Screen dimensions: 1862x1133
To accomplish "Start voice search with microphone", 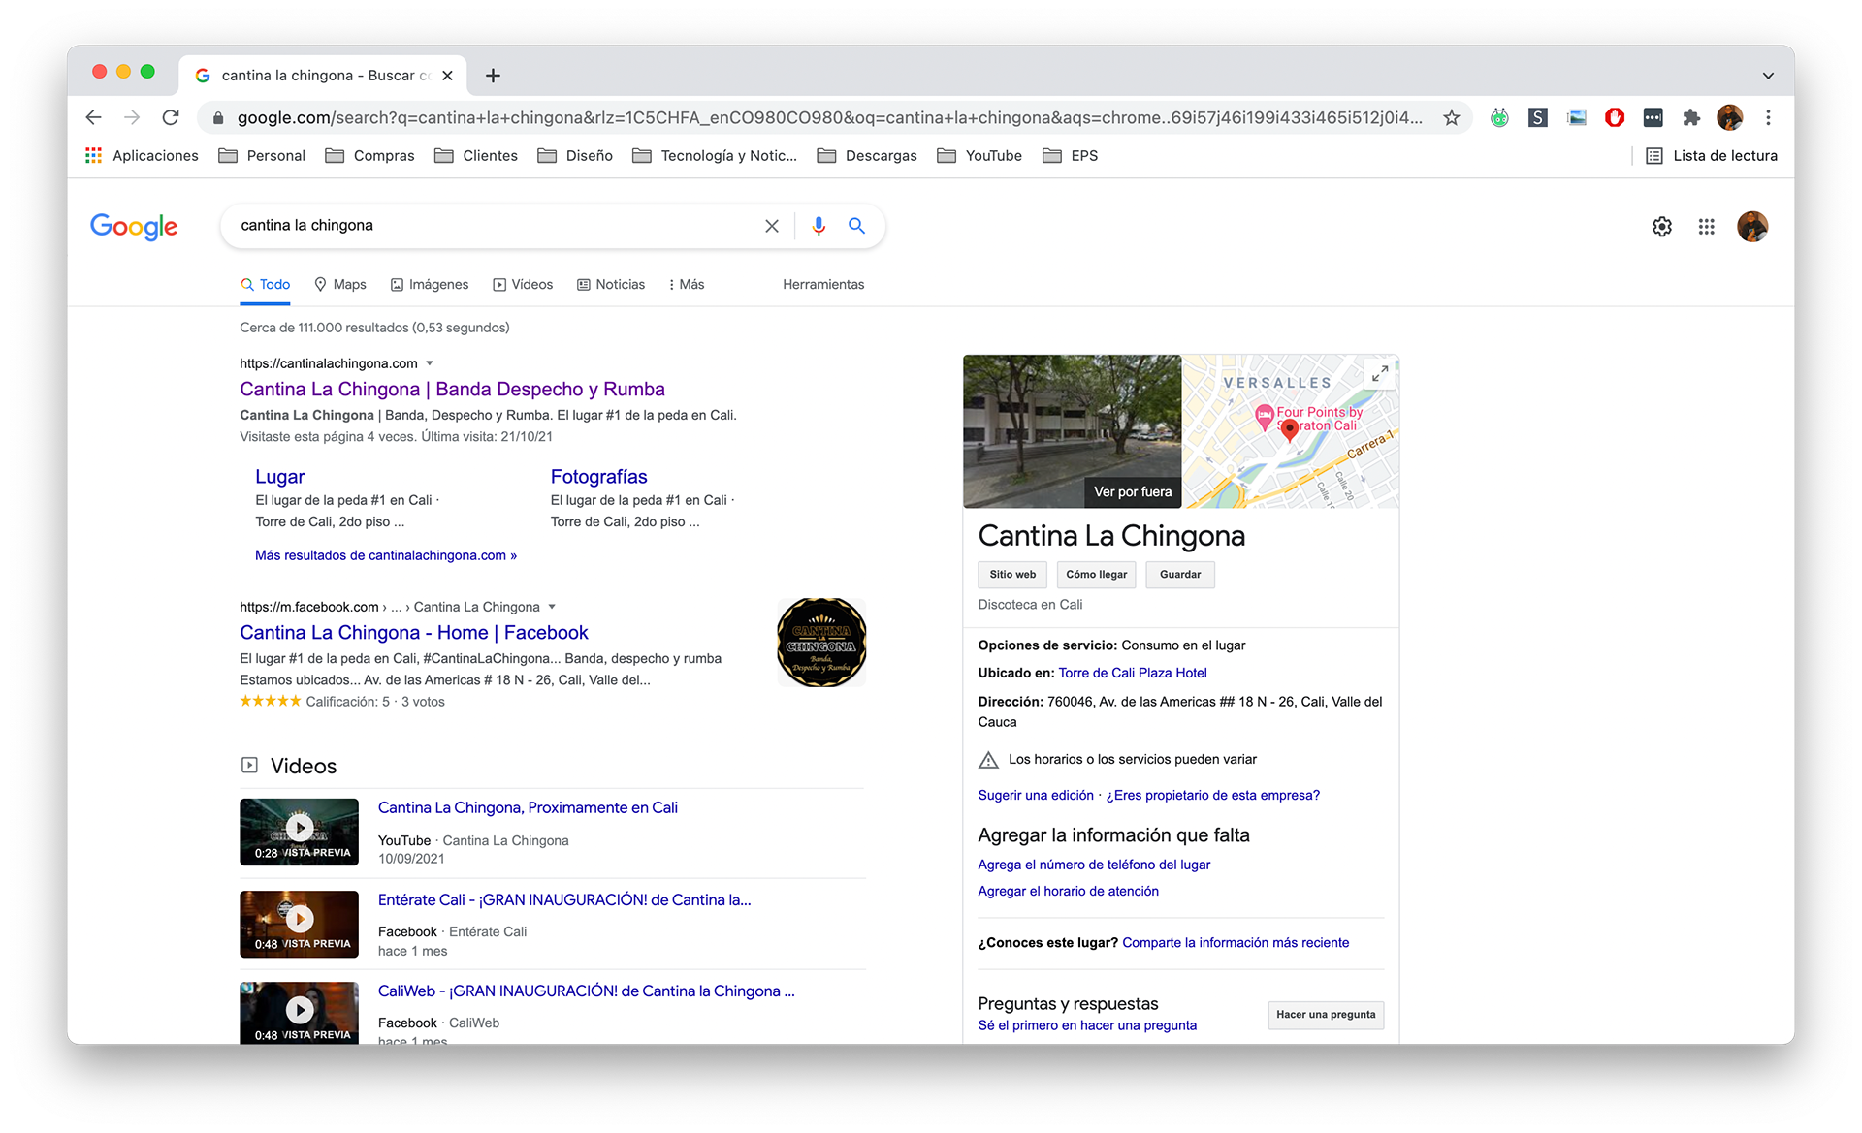I will (x=818, y=226).
